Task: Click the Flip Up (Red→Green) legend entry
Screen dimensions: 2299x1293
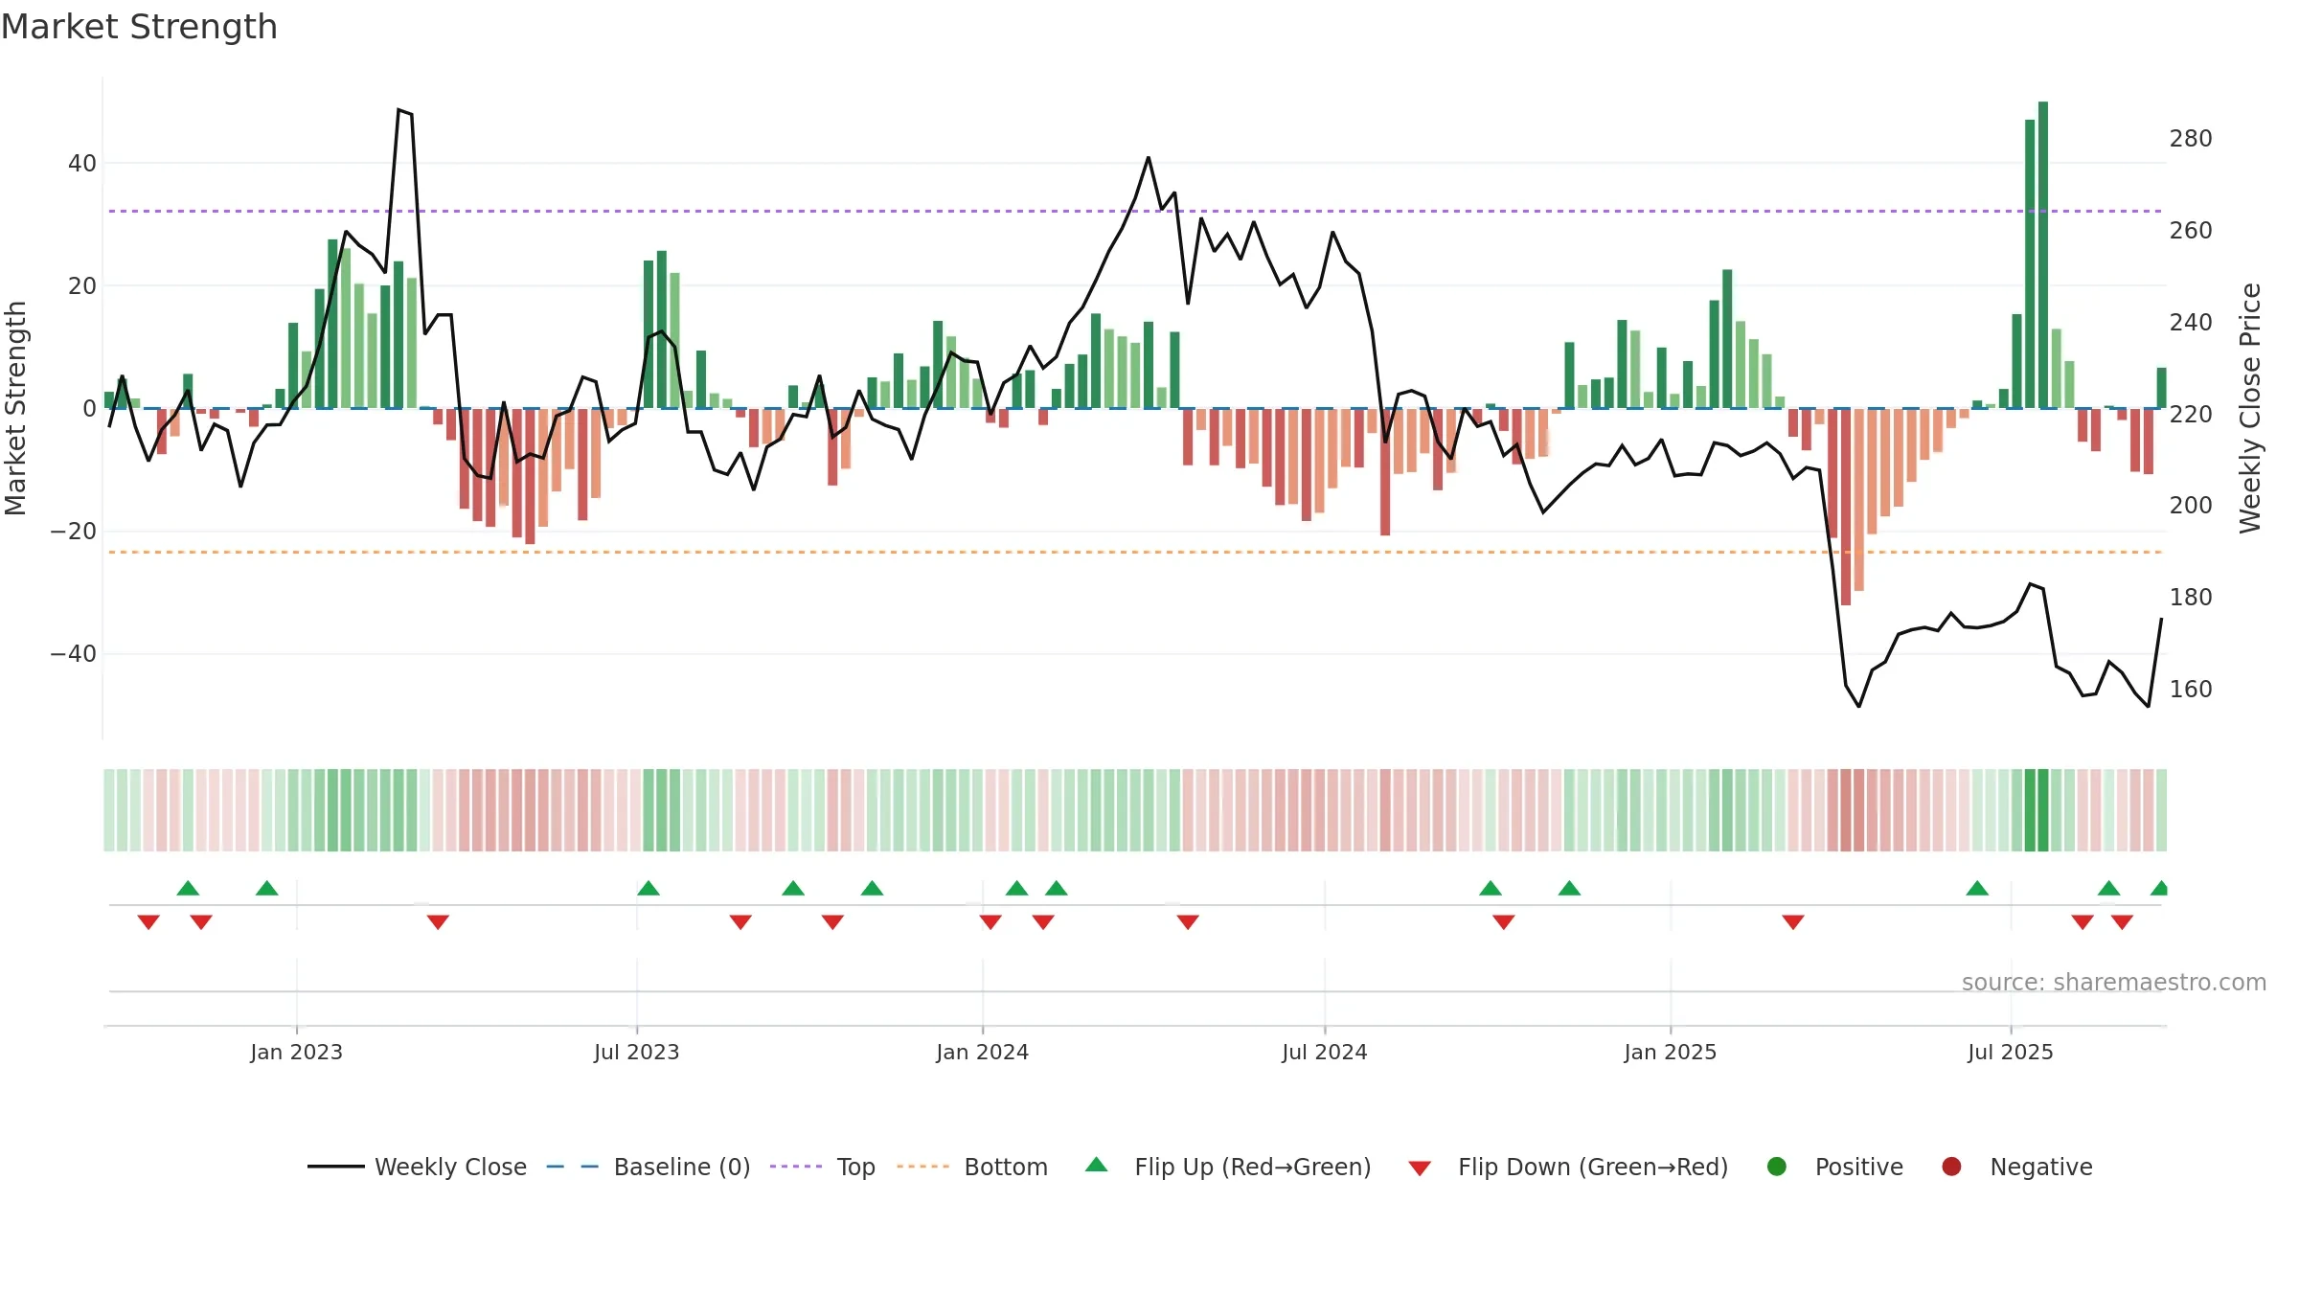Action: point(1228,1167)
